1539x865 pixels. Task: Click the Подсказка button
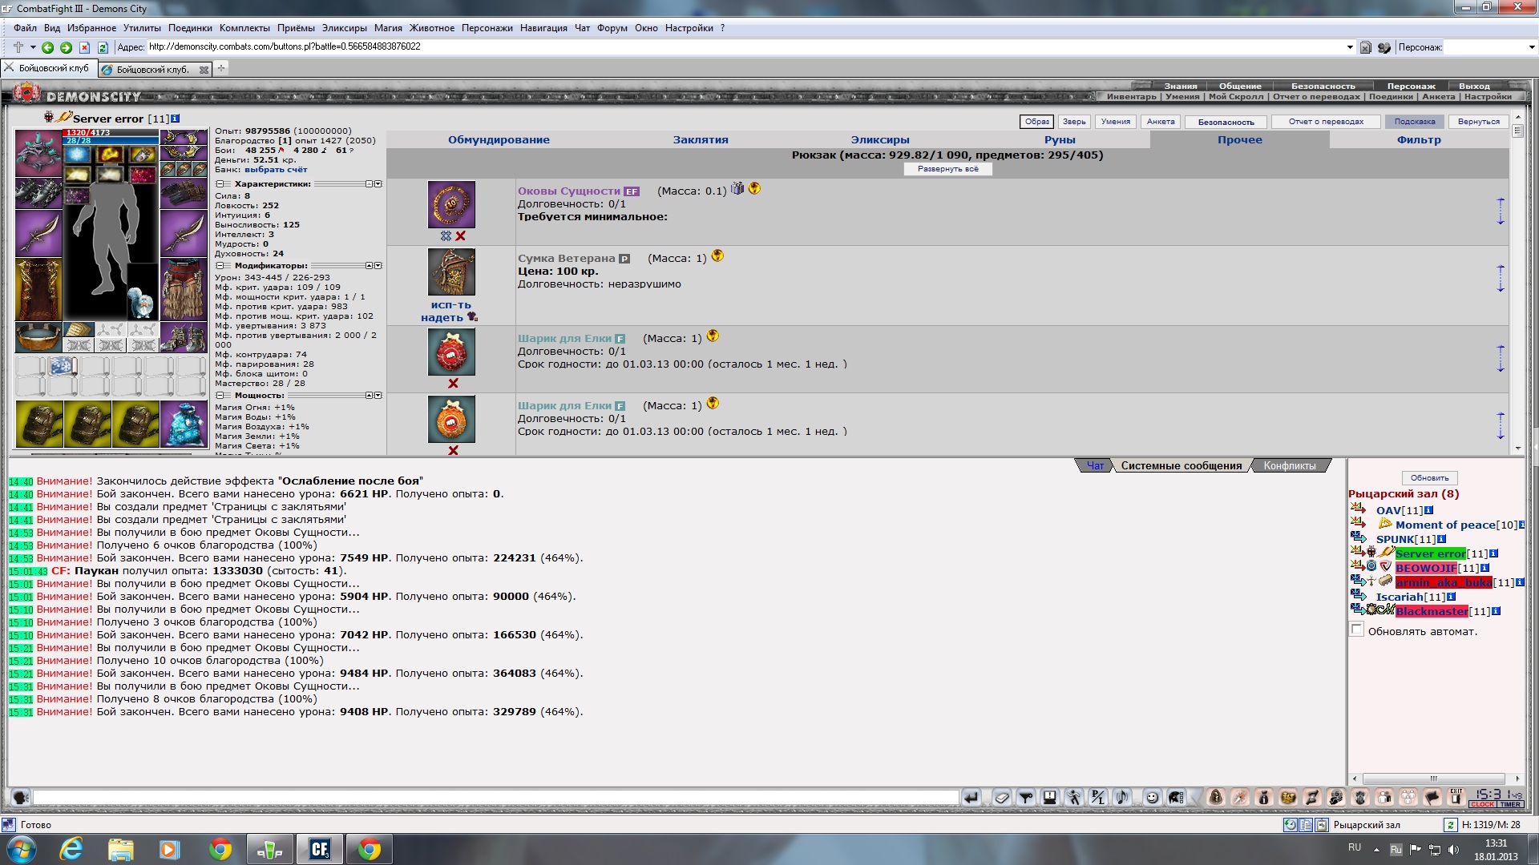(x=1415, y=122)
